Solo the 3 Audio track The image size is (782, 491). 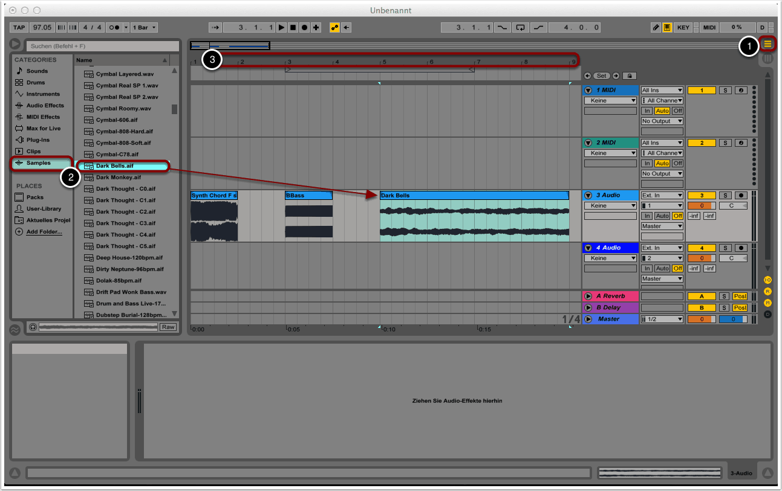pyautogui.click(x=726, y=196)
